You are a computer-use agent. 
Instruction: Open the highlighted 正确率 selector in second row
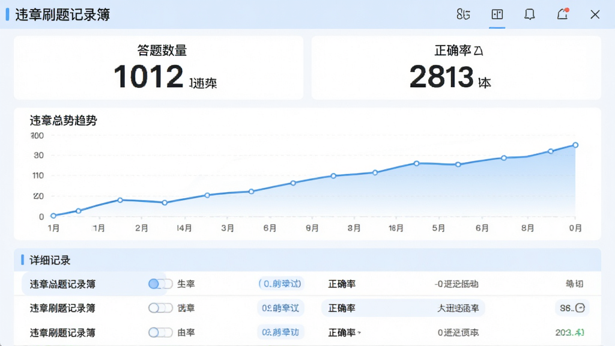403,308
